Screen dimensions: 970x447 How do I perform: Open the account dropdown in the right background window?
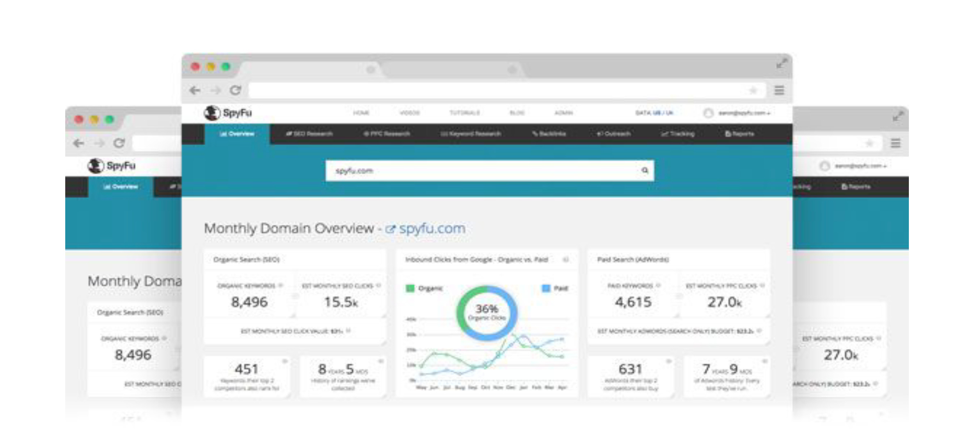coord(860,166)
